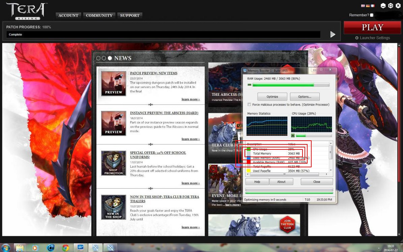Open Instance Preview: The Abscess (Hard) headline
This screenshot has height=252, width=403.
tap(164, 113)
